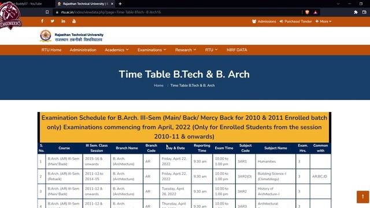Image resolution: width=370 pixels, height=208 pixels.
Task: Select the Humanities subject cell
Action: 276,161
